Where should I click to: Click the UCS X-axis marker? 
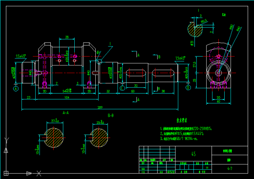click(39, 174)
